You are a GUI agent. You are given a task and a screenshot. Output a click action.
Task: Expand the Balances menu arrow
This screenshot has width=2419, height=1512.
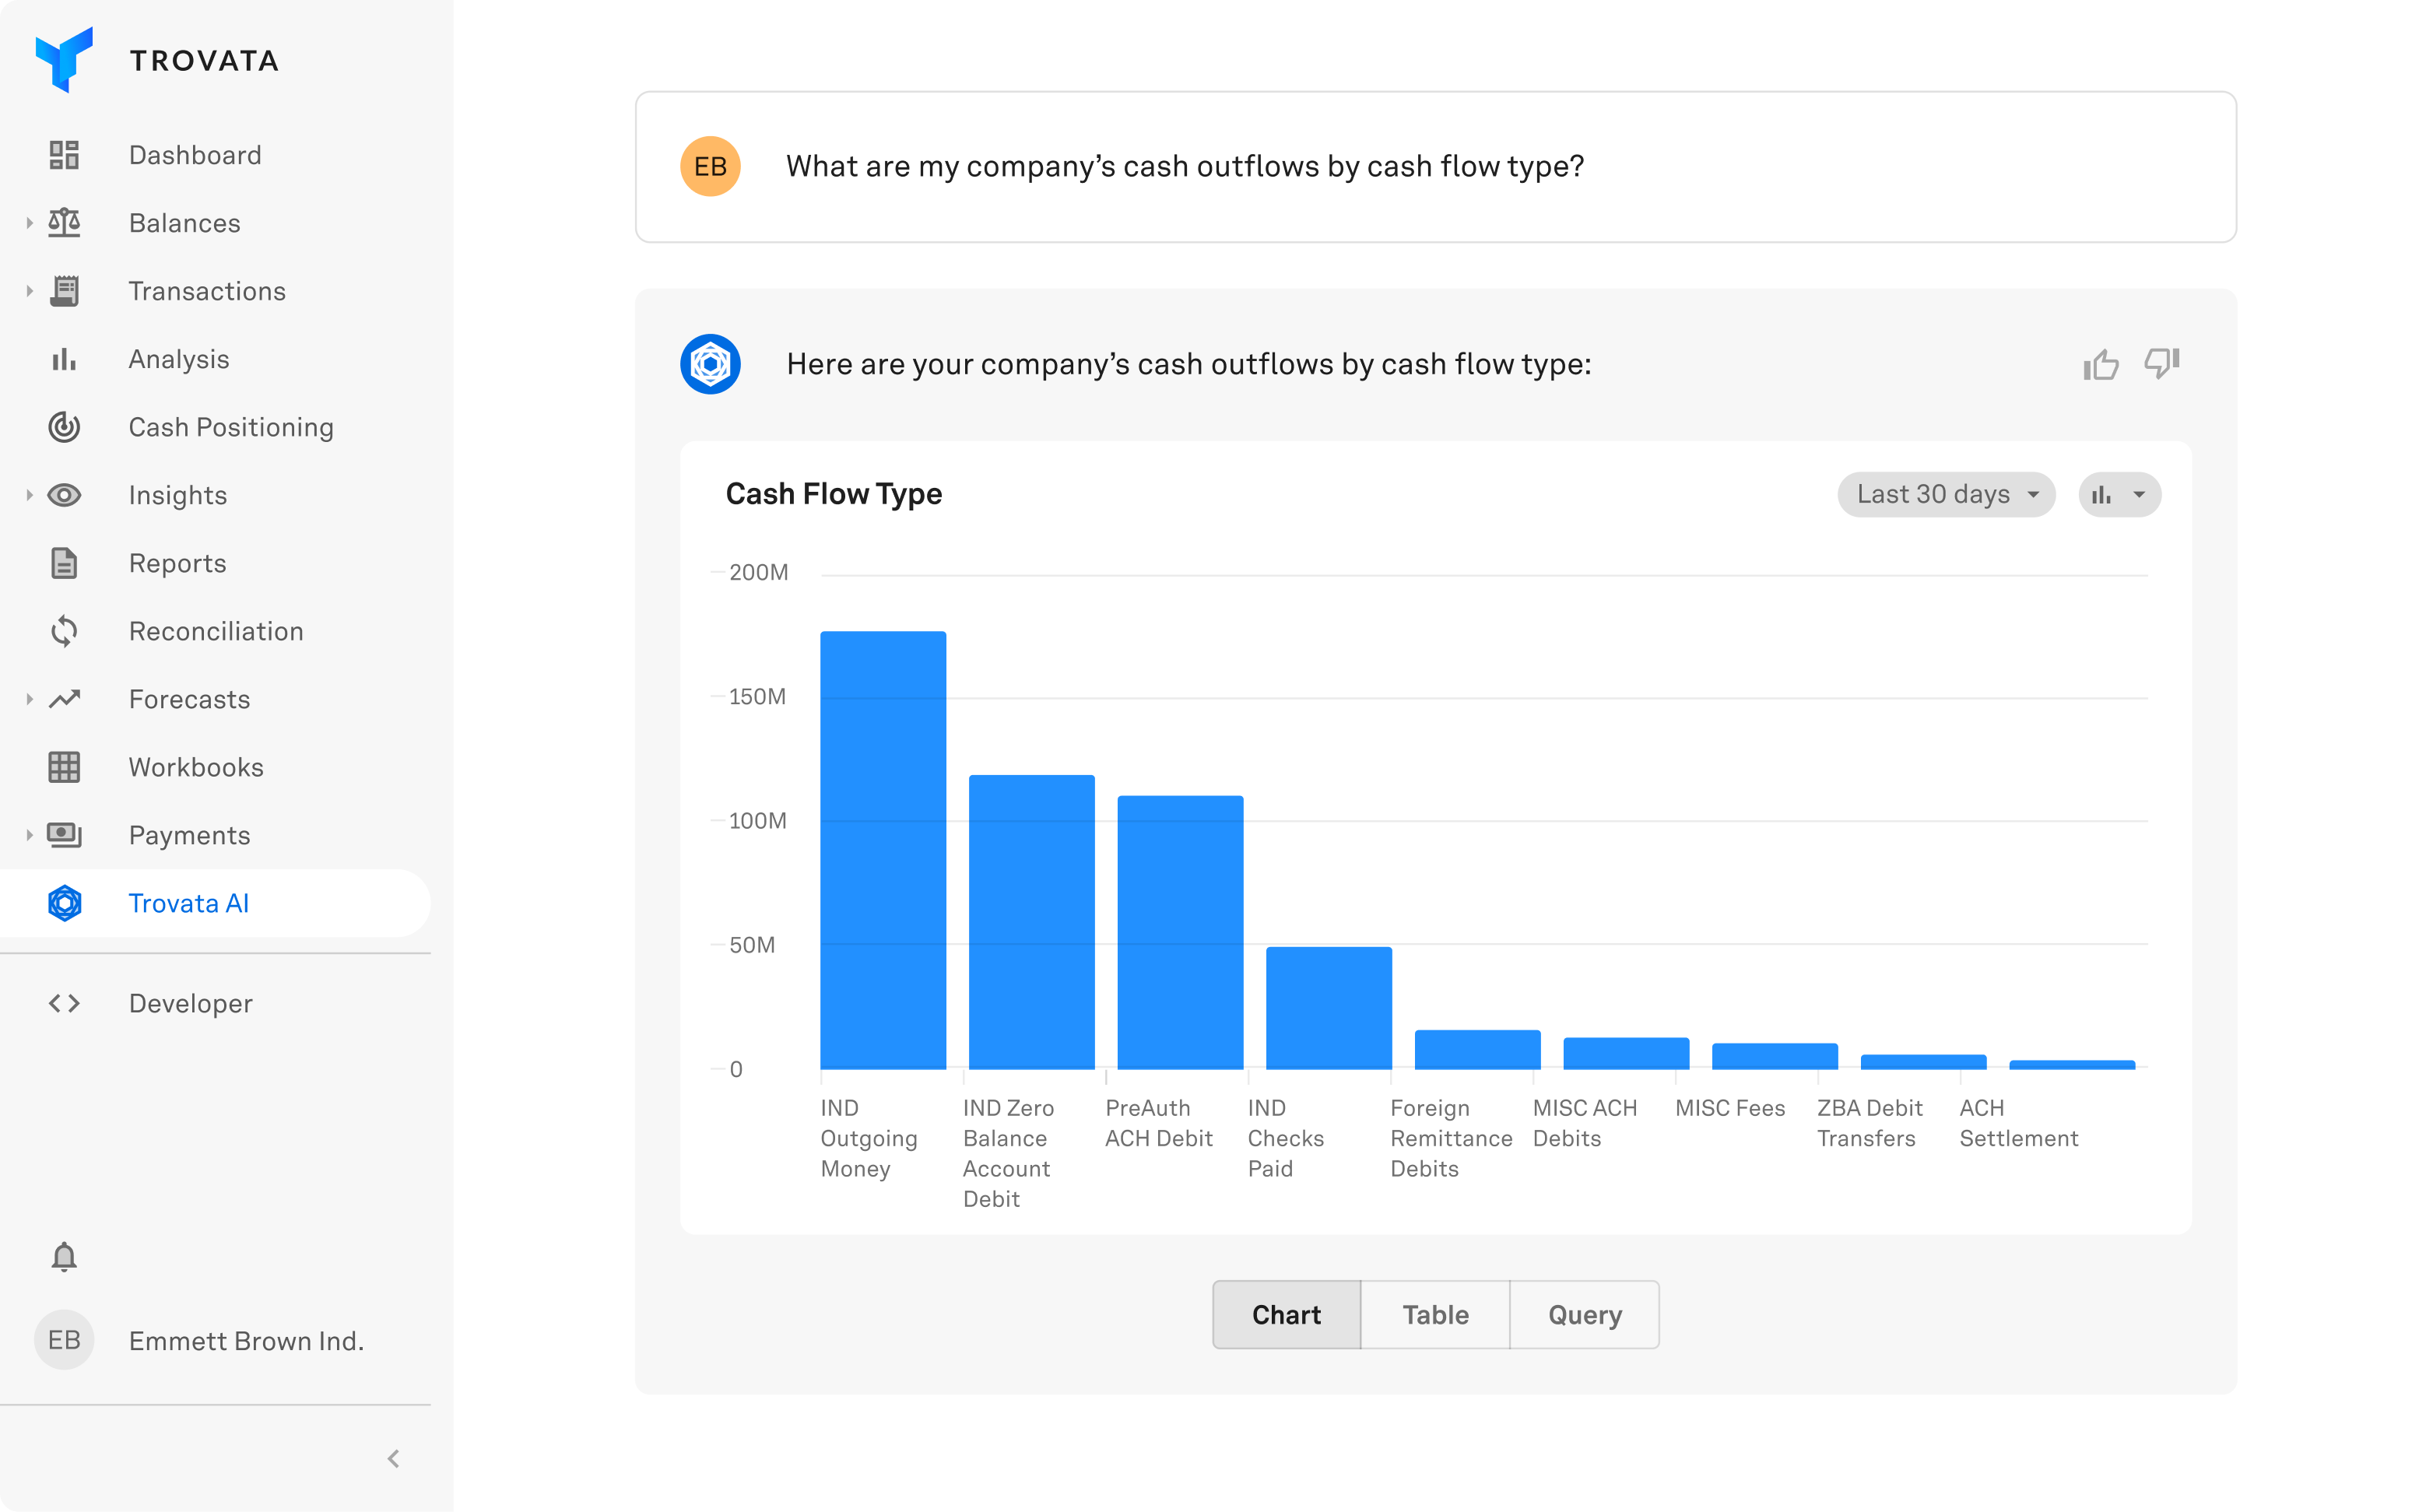click(29, 223)
